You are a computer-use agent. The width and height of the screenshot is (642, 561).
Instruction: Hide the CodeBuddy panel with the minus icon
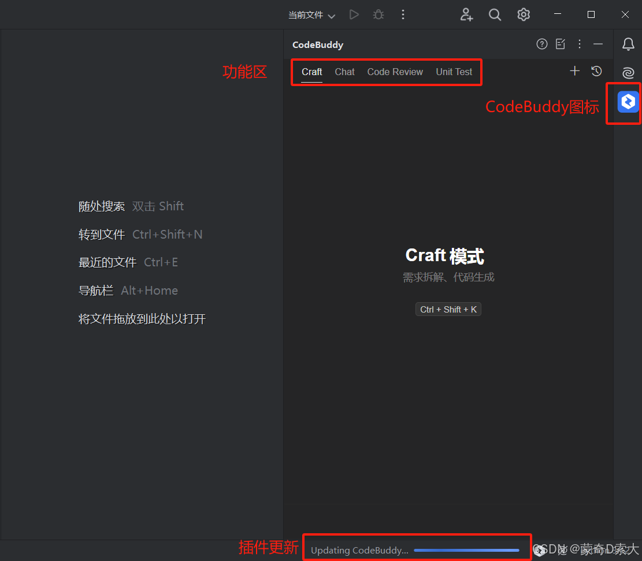(x=598, y=44)
